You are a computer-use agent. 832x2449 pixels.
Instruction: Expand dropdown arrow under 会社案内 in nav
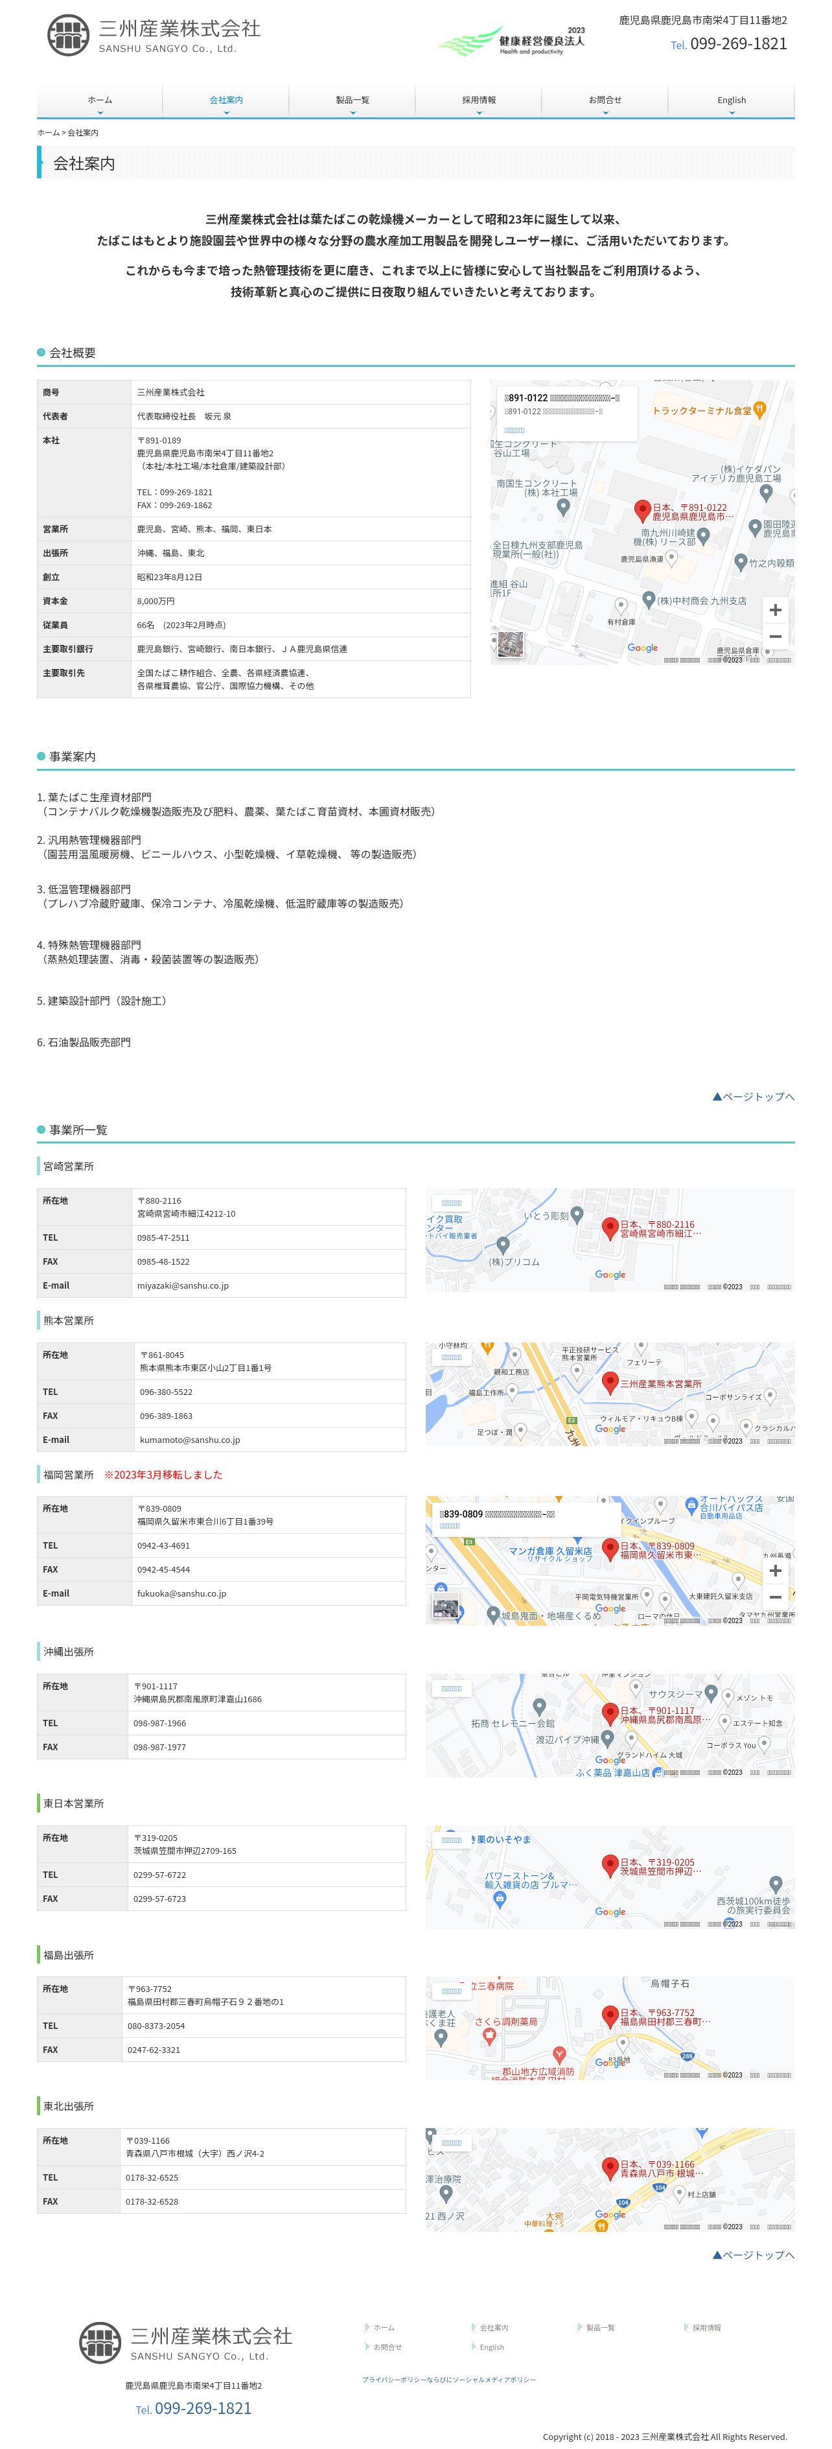click(226, 113)
